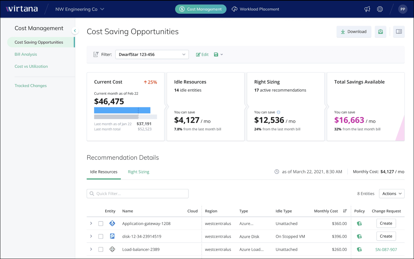414x259 pixels.
Task: Click the Download button
Action: point(354,32)
